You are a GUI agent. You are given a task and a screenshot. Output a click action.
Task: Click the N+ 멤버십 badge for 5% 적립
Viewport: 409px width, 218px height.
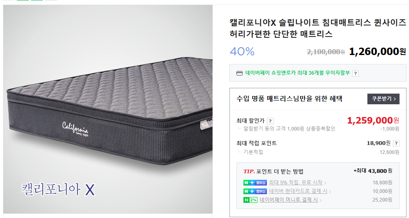(255, 183)
